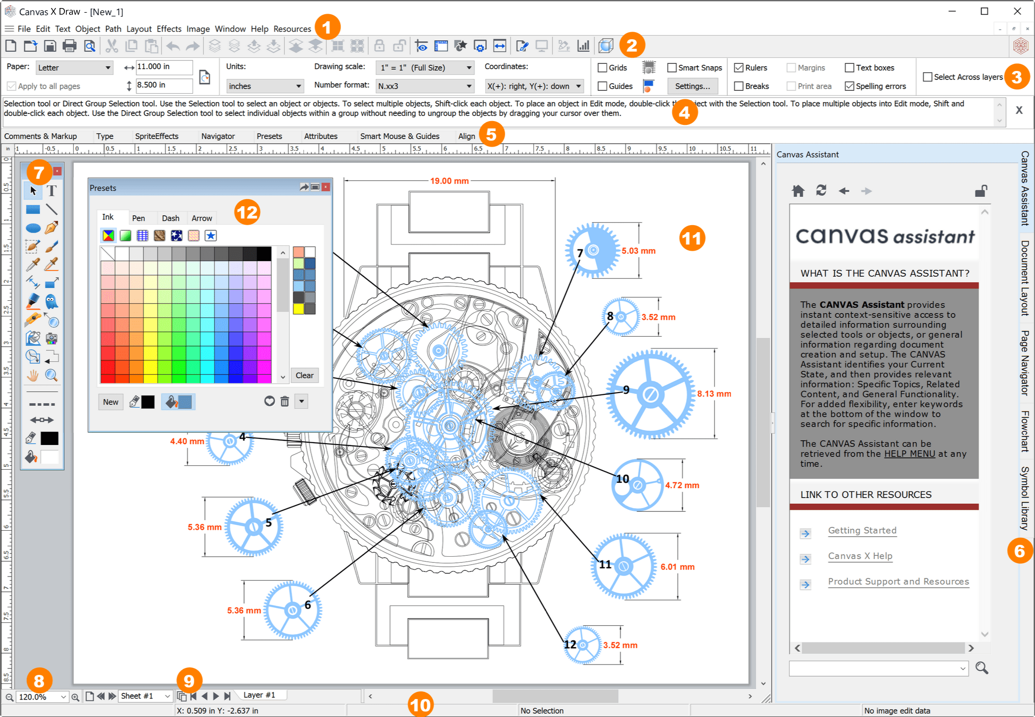Uncheck the Rulers checkbox

pyautogui.click(x=739, y=68)
